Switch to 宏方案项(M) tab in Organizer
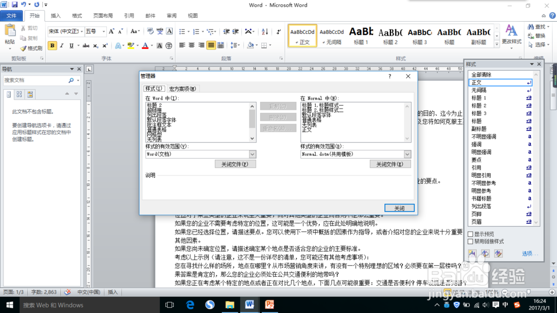The height and width of the screenshot is (313, 557). click(x=182, y=89)
